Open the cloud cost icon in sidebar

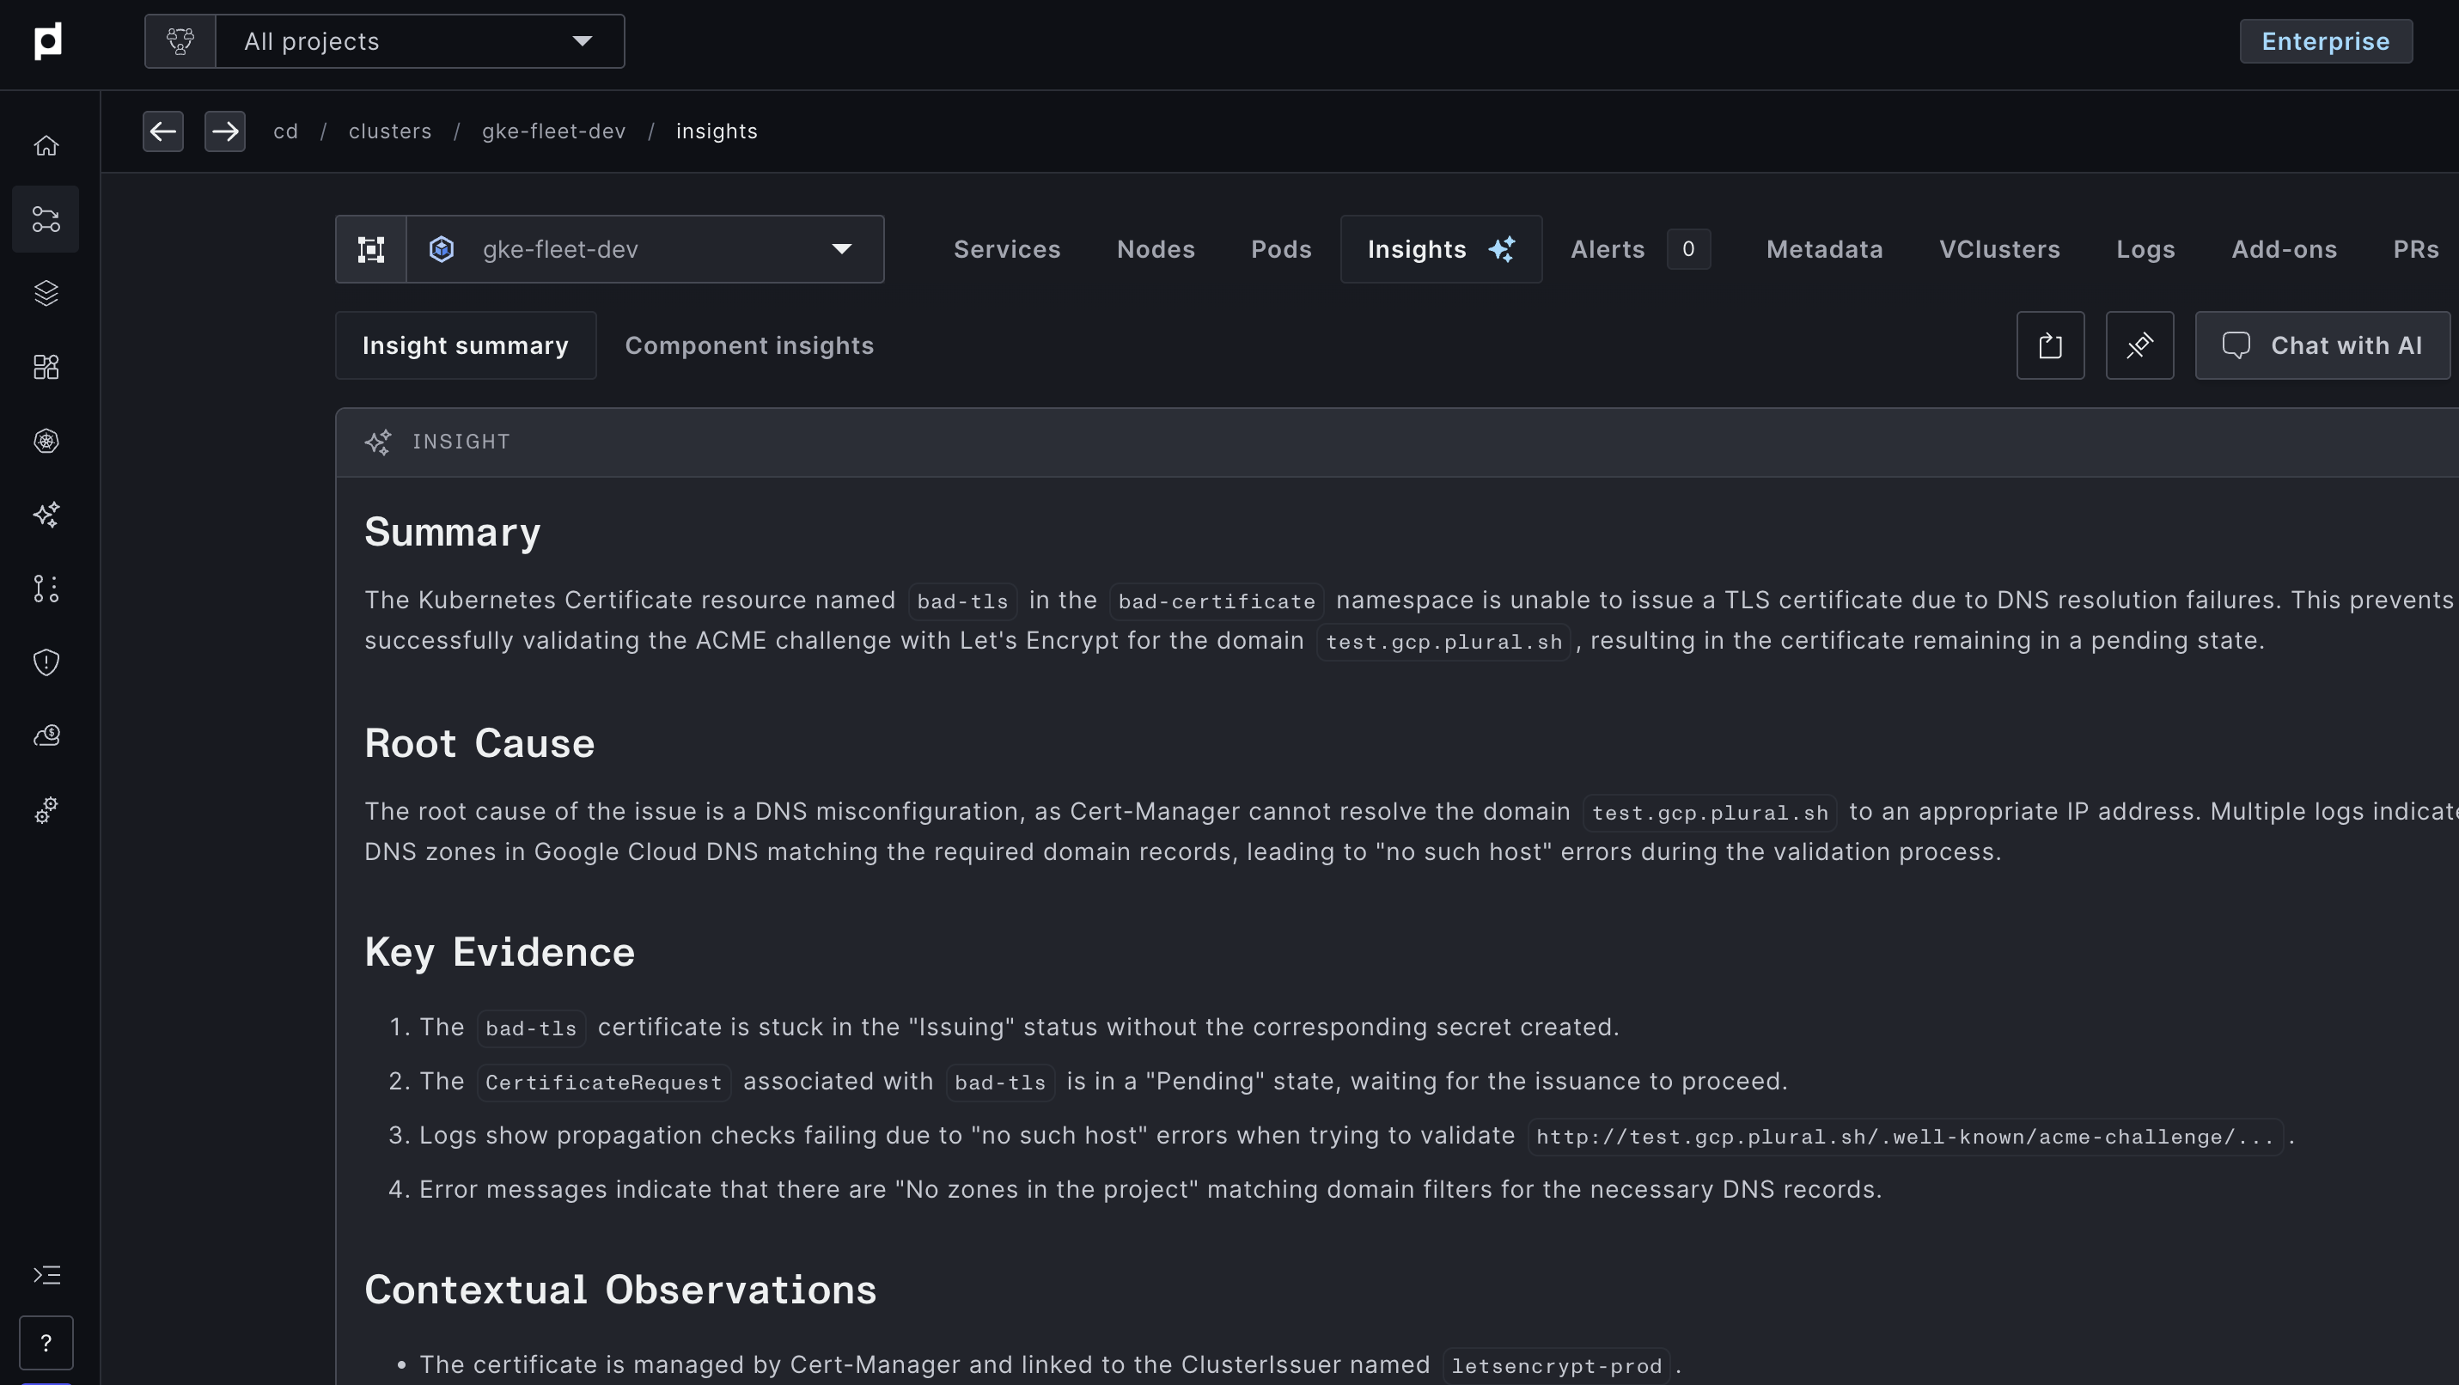pyautogui.click(x=46, y=736)
